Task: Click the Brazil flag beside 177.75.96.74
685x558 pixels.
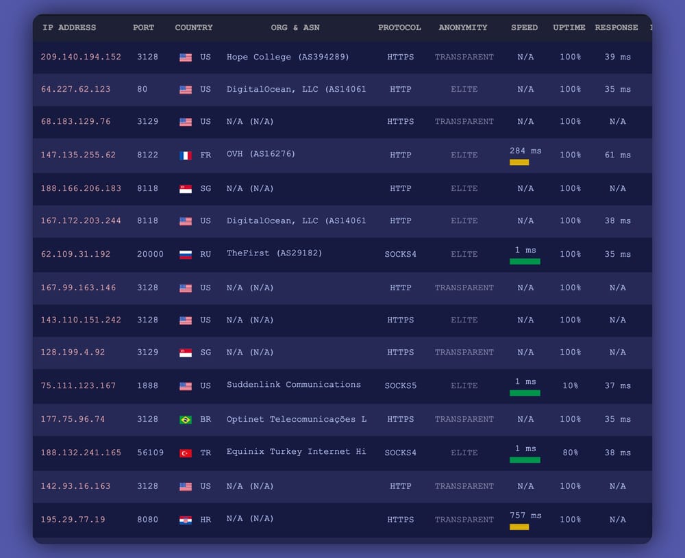Action: coord(185,420)
